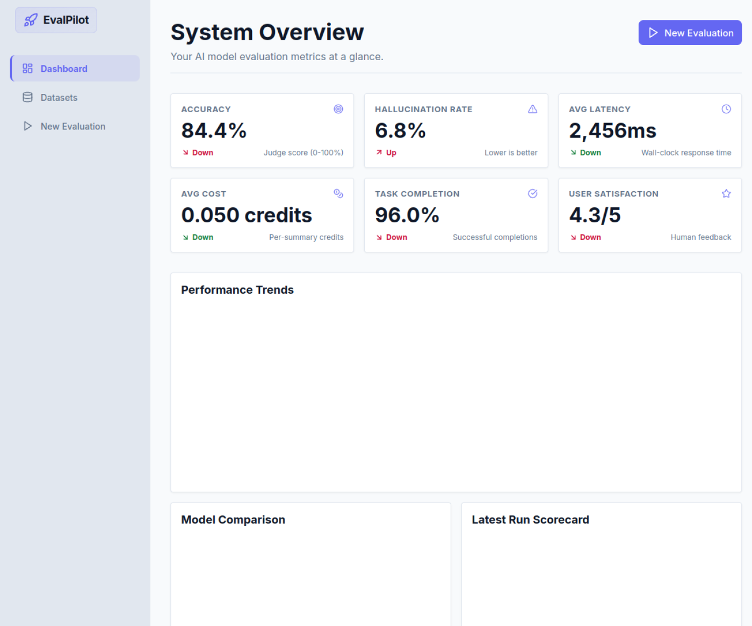Click the System Overview heading
752x626 pixels.
point(267,32)
